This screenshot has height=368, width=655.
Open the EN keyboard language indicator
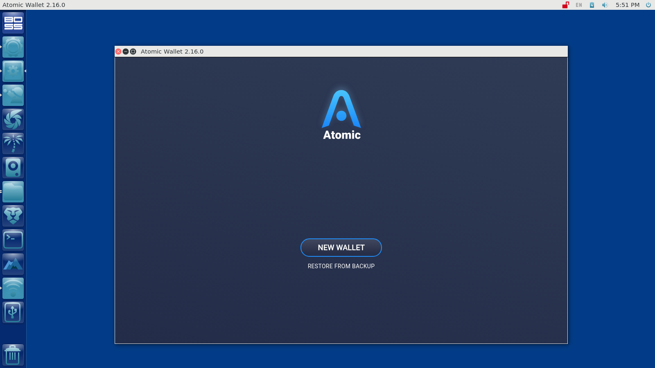(579, 5)
